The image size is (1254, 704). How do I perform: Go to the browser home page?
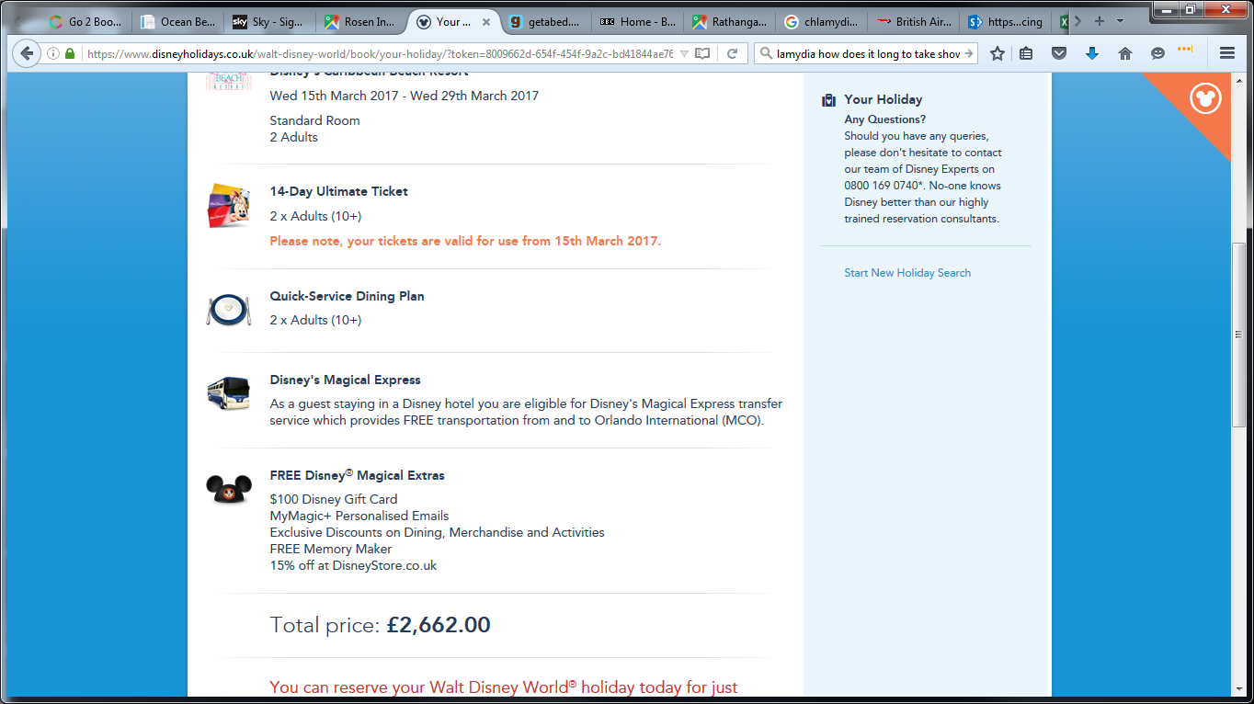click(1124, 53)
